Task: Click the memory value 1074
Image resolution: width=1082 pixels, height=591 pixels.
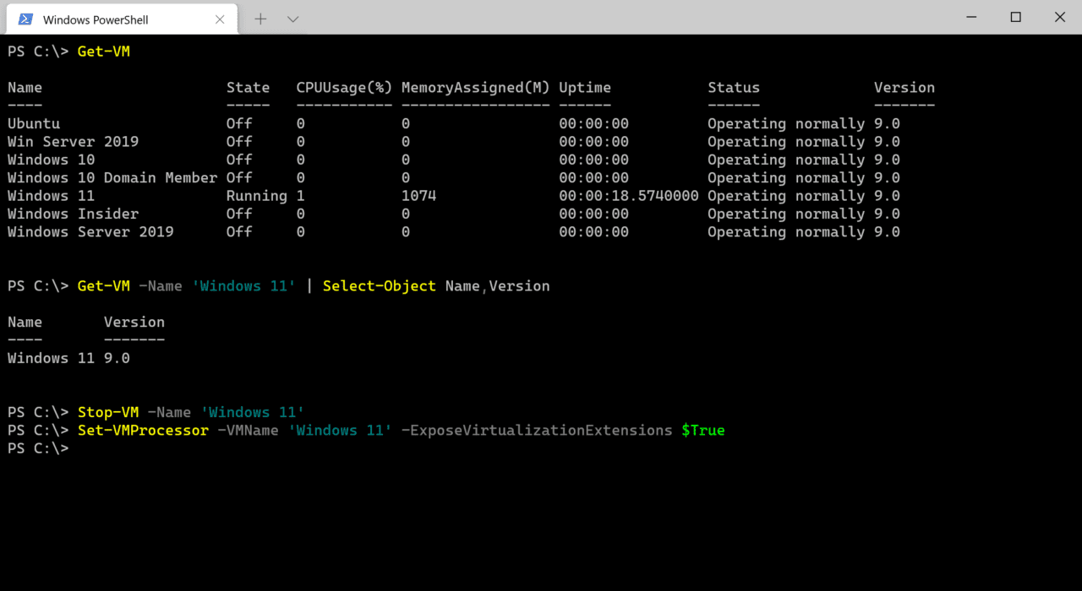Action: click(418, 196)
